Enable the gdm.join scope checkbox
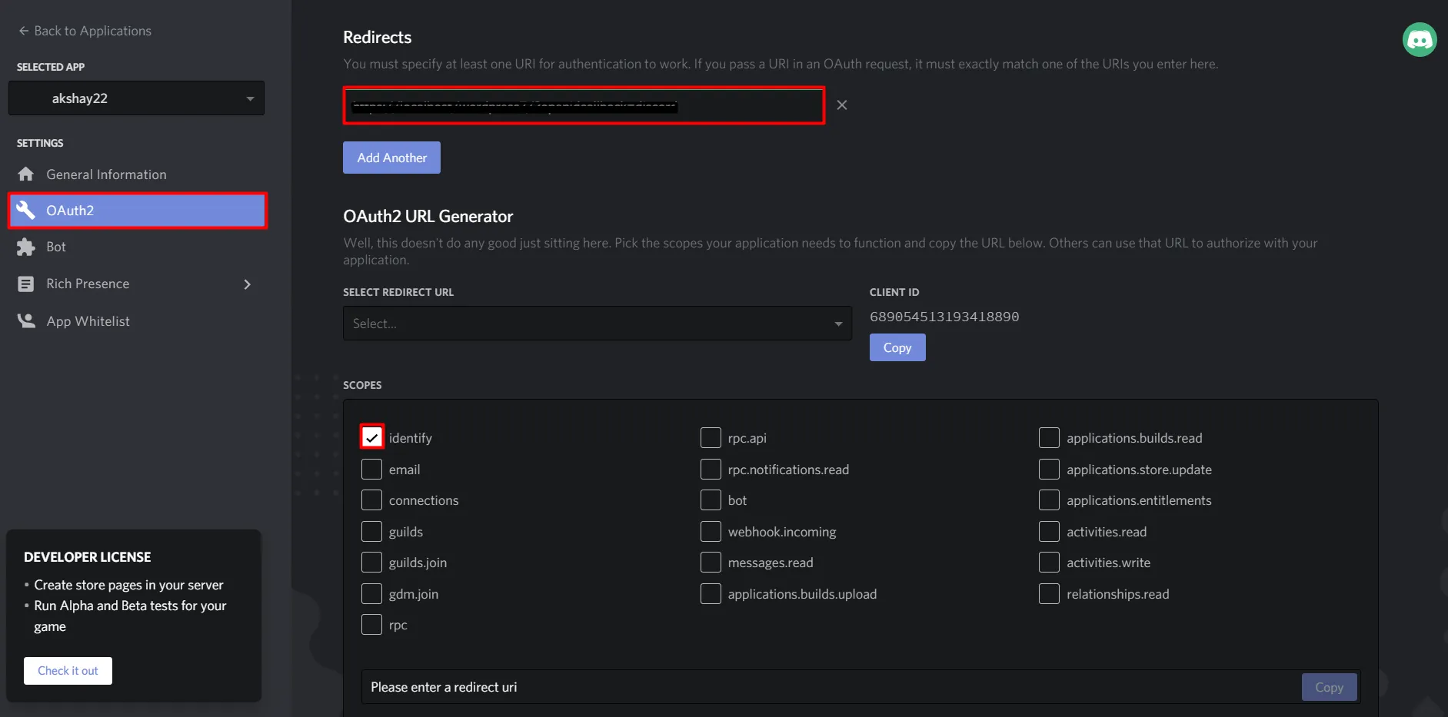 point(371,593)
